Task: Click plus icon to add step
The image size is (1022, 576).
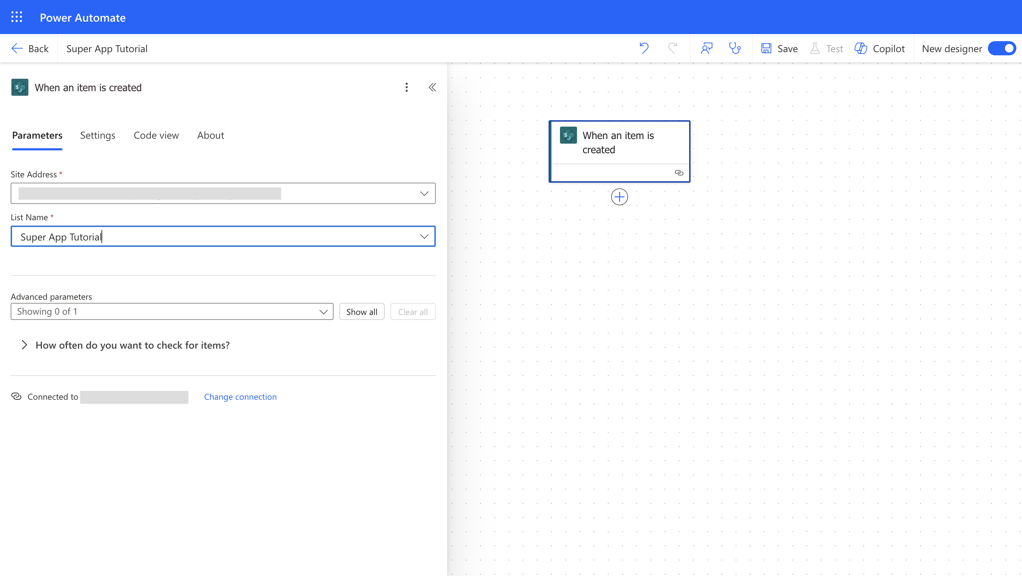Action: pos(619,197)
